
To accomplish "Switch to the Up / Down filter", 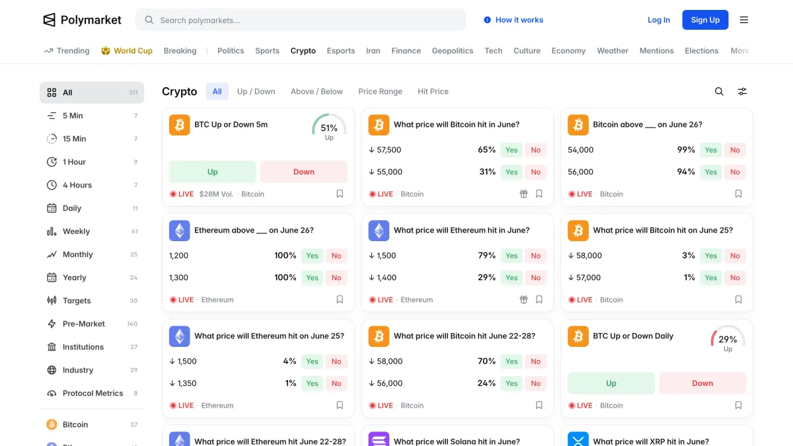I will (256, 92).
